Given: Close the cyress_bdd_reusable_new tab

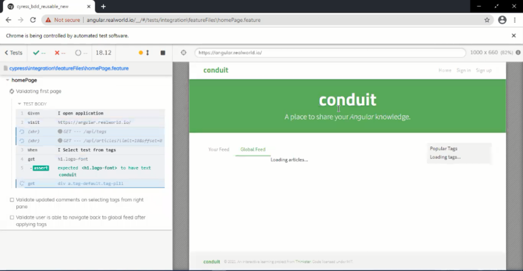Looking at the screenshot, I should click(89, 6).
